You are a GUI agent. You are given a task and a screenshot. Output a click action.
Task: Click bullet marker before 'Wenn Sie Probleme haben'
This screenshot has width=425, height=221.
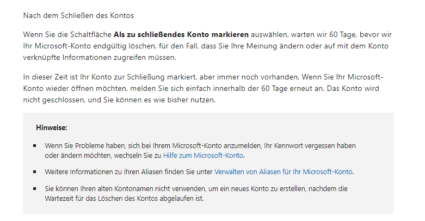35,146
